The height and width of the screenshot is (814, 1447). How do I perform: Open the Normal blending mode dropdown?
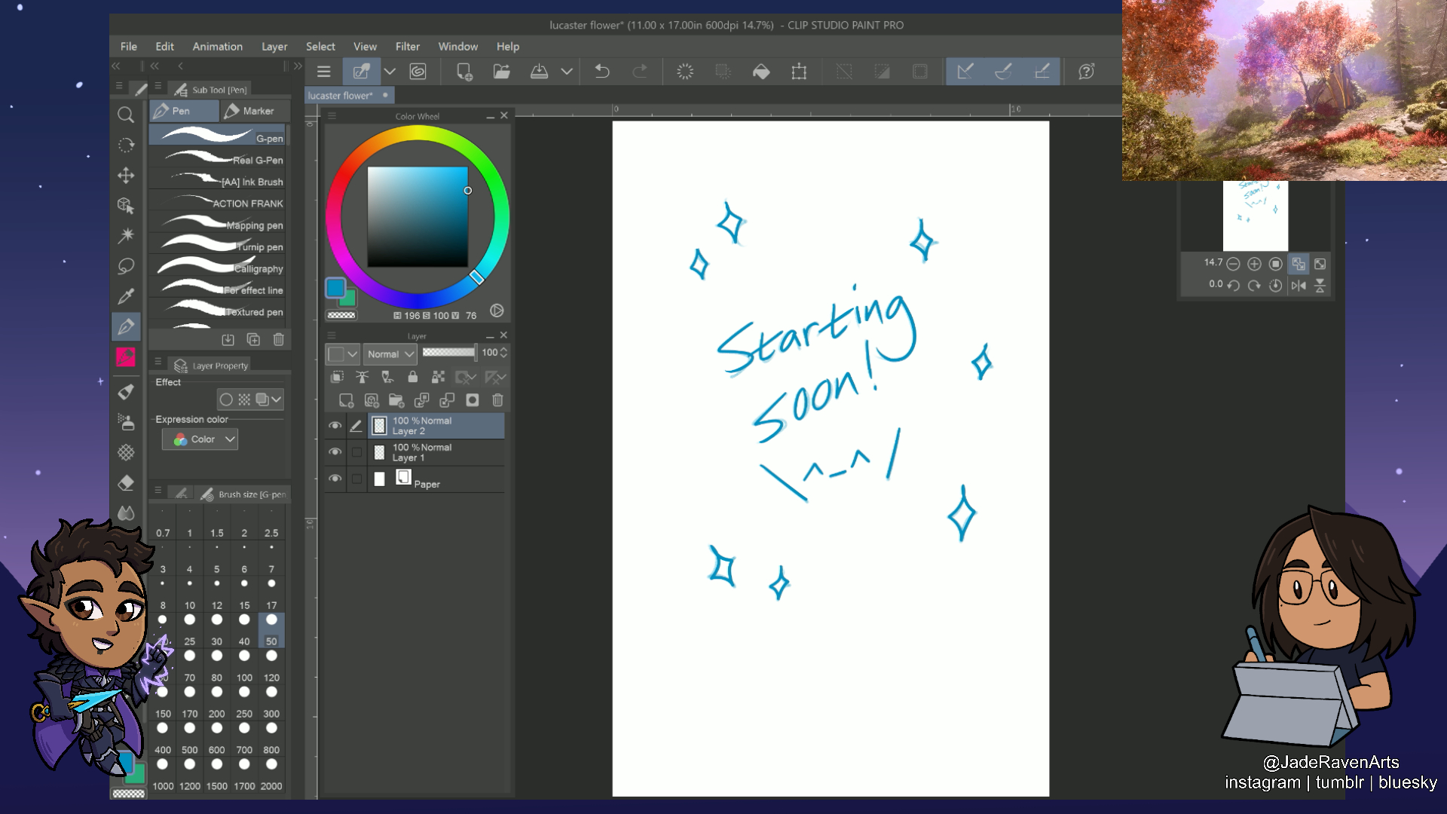pos(390,353)
